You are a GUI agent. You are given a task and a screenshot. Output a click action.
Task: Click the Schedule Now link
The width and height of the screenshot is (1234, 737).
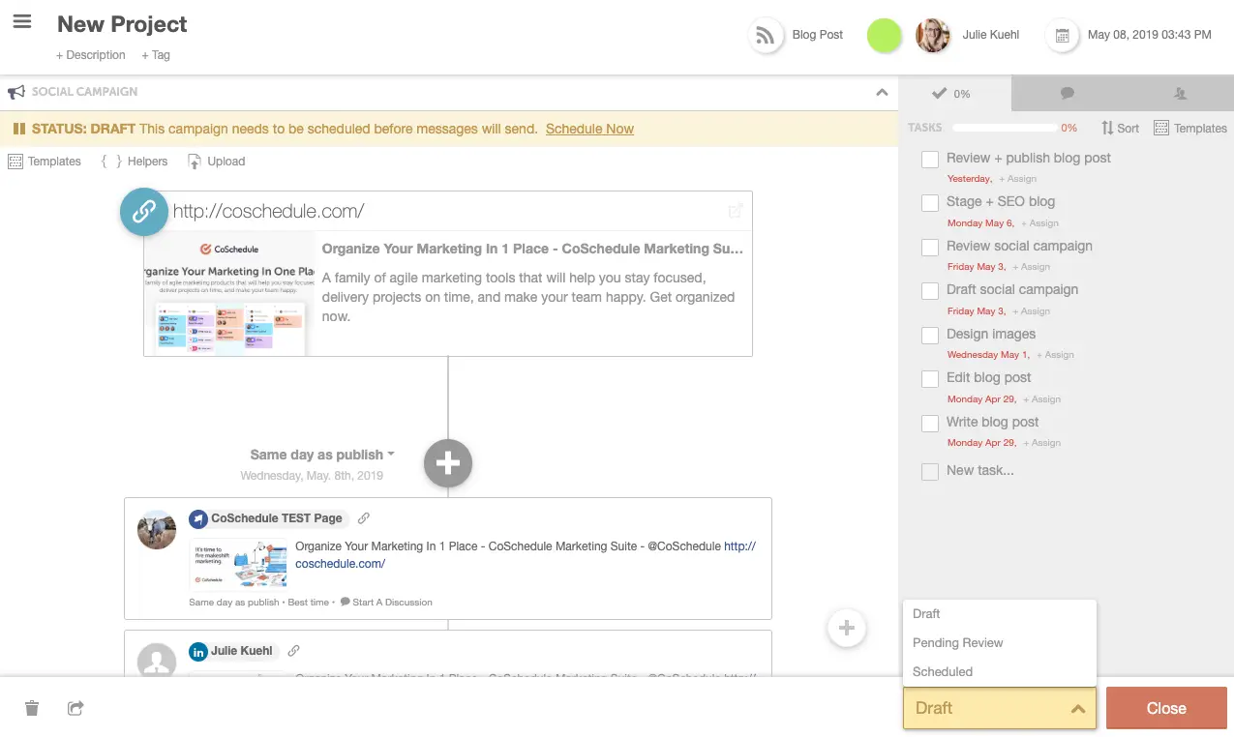point(589,129)
